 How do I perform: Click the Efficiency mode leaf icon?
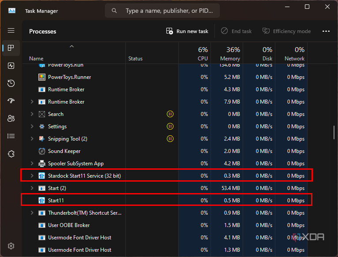click(266, 31)
